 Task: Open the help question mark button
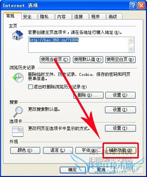coord(133,5)
